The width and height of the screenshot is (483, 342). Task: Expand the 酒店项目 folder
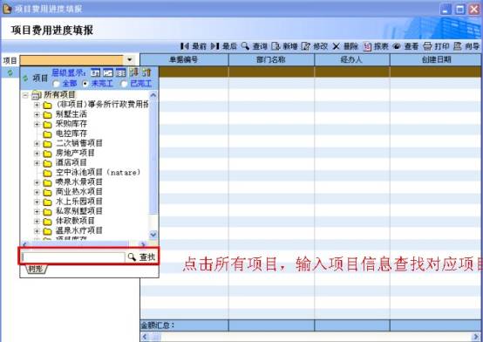point(37,163)
